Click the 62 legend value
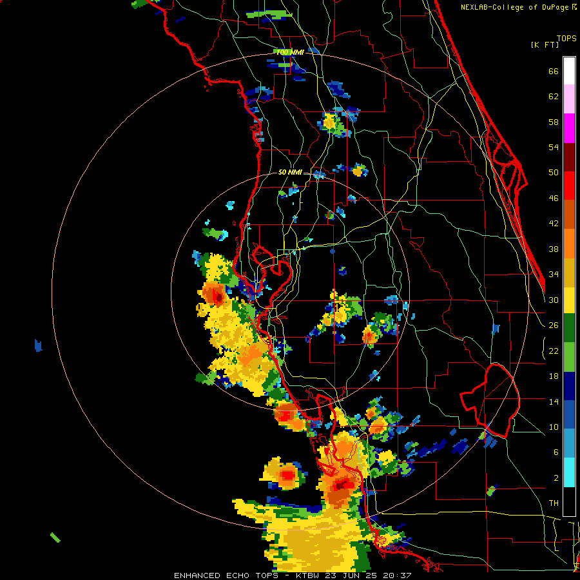580x580 pixels. click(x=554, y=97)
